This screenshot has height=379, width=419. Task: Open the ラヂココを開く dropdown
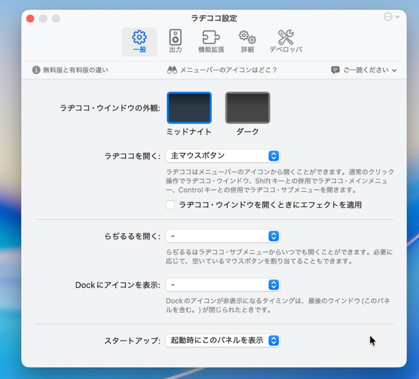(x=223, y=156)
